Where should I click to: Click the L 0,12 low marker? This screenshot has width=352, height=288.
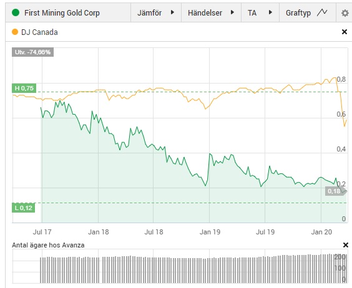[x=24, y=208]
